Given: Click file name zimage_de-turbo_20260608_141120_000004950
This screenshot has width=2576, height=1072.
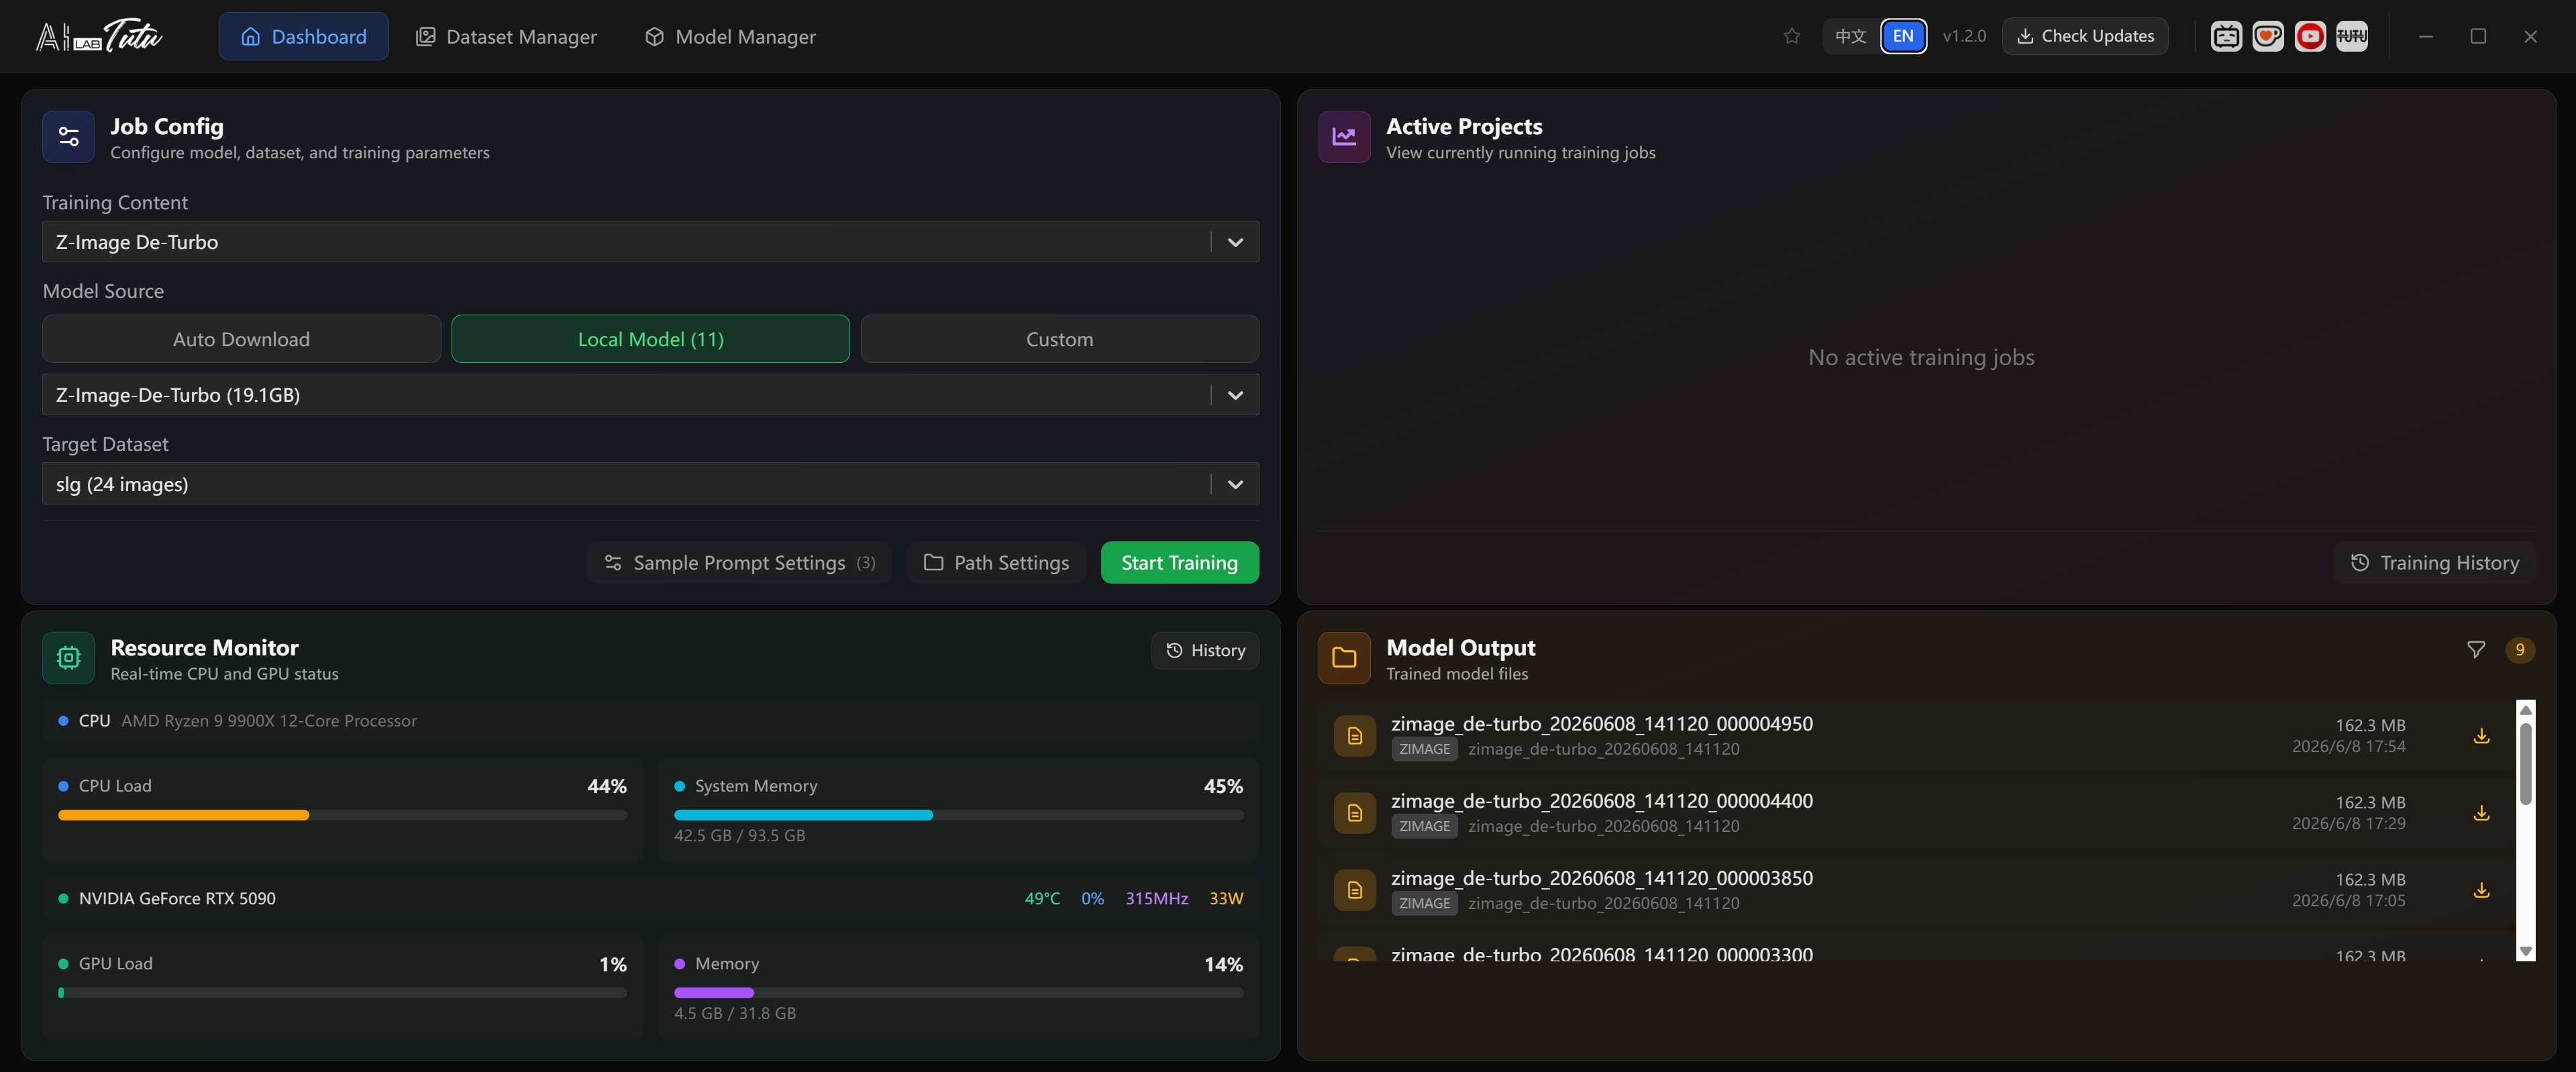Looking at the screenshot, I should tap(1601, 723).
